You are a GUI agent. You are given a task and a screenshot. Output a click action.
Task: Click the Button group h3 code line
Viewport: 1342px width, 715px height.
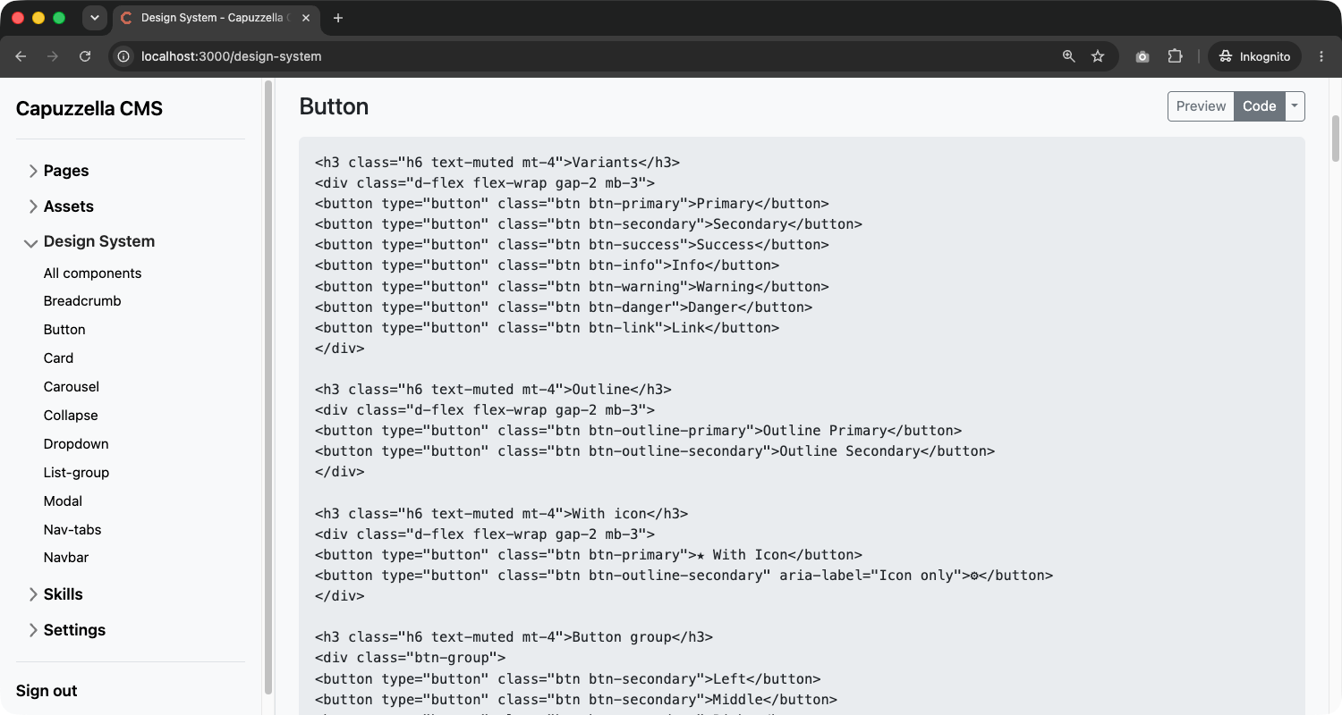[x=514, y=637]
